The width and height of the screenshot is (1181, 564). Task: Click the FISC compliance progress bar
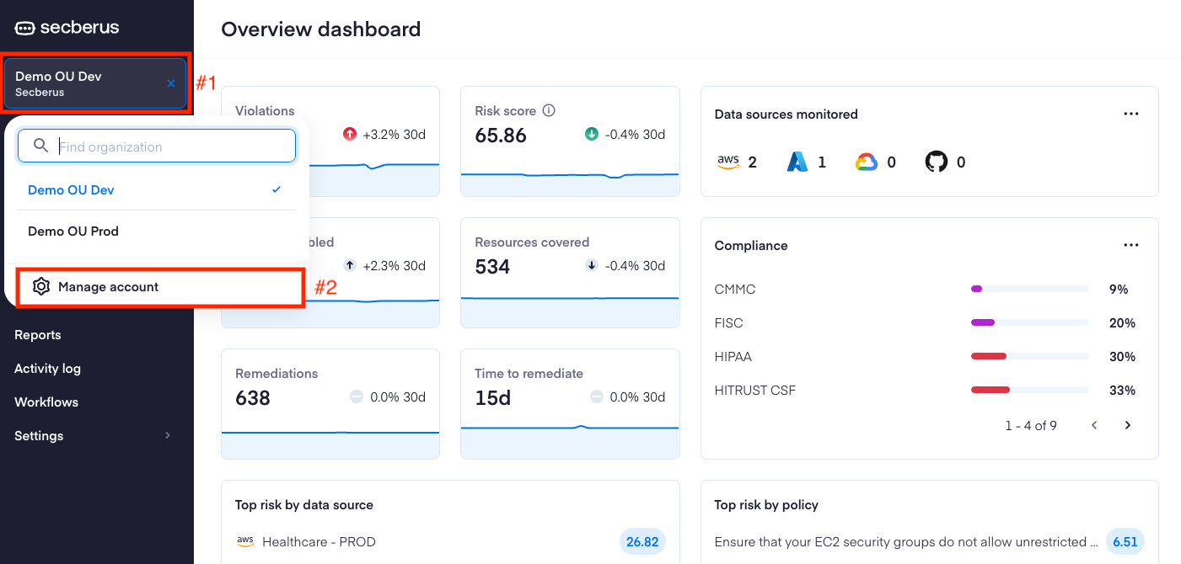tap(1030, 322)
